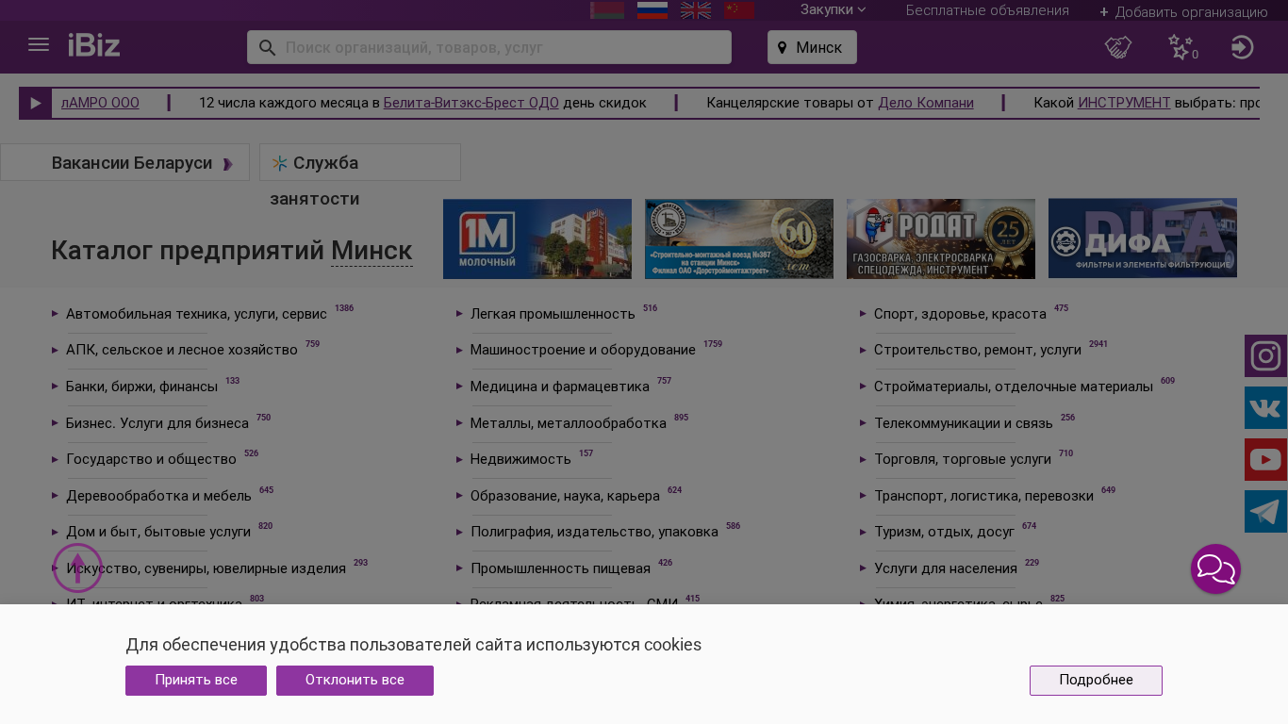The height and width of the screenshot is (724, 1288).
Task: Click the Служба занятости link
Action: pyautogui.click(x=360, y=163)
